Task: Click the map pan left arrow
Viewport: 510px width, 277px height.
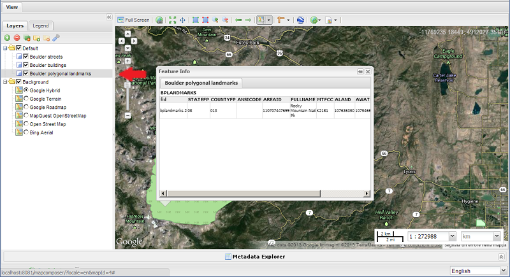Action: pos(122,41)
